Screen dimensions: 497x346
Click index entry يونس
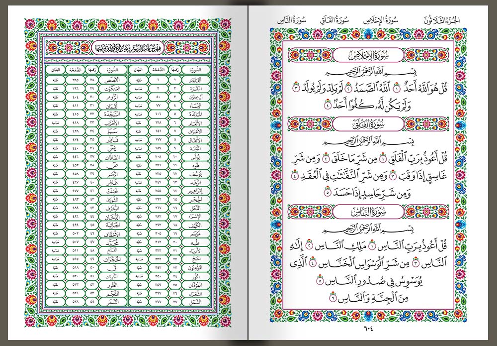[x=196, y=157]
